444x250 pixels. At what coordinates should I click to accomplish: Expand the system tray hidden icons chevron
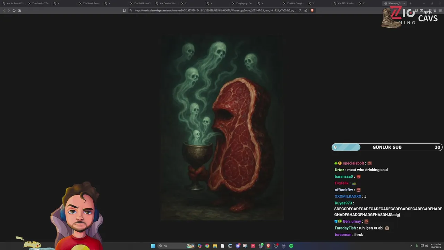[411, 246]
